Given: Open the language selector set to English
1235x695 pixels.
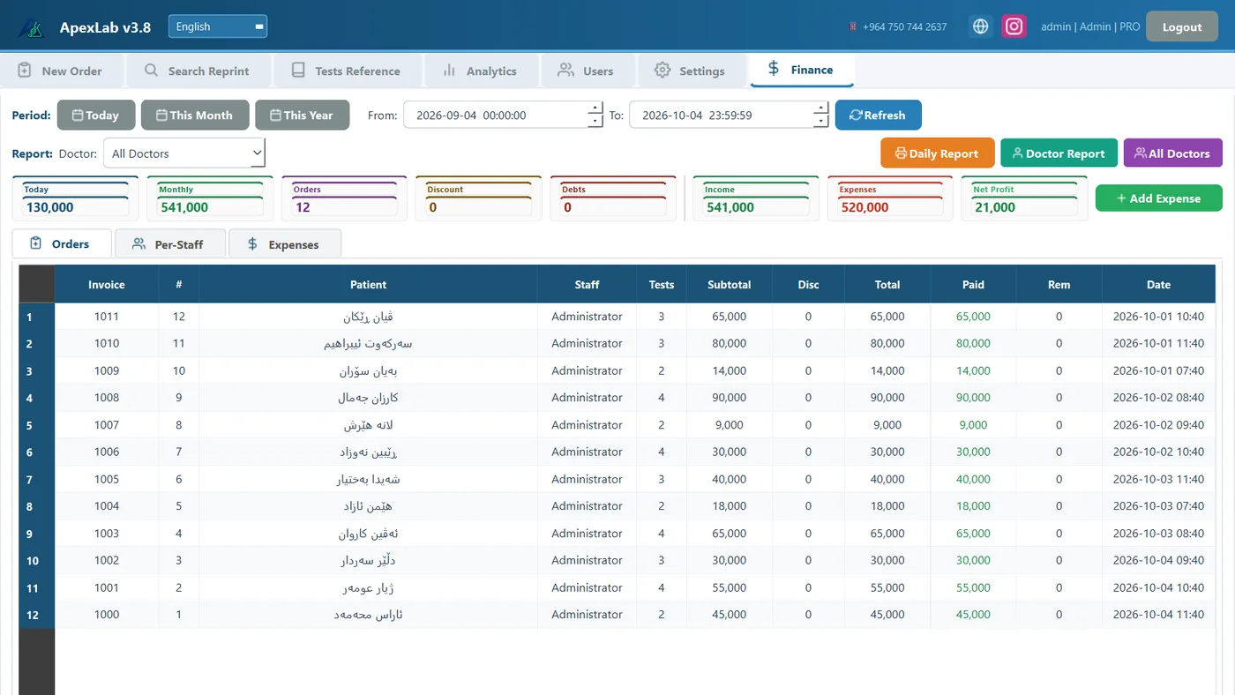Looking at the screenshot, I should (218, 26).
